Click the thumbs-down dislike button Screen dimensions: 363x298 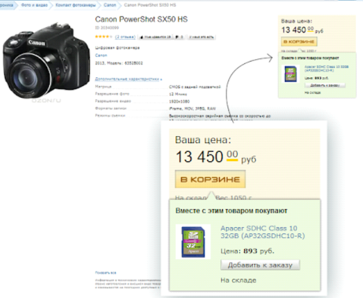tap(179, 37)
